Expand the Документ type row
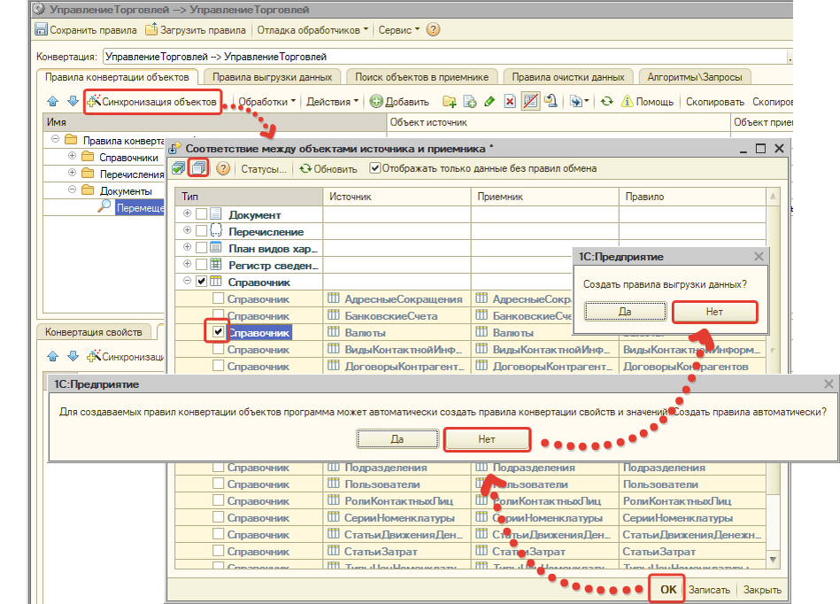Image resolution: width=840 pixels, height=604 pixels. 187,213
